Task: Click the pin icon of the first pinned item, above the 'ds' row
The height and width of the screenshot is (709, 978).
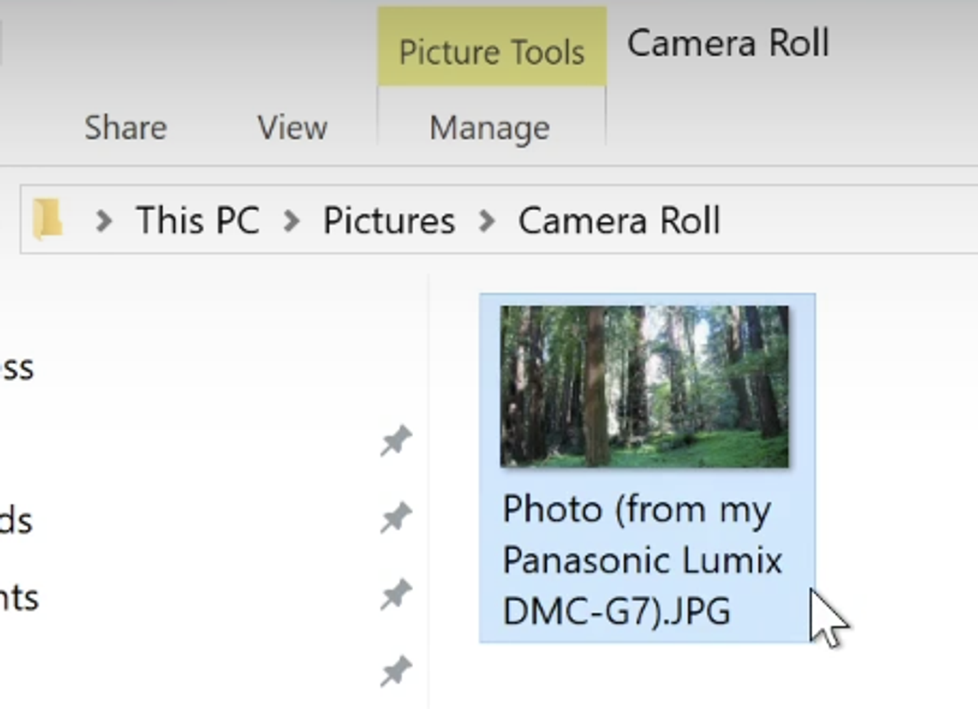Action: pos(396,441)
